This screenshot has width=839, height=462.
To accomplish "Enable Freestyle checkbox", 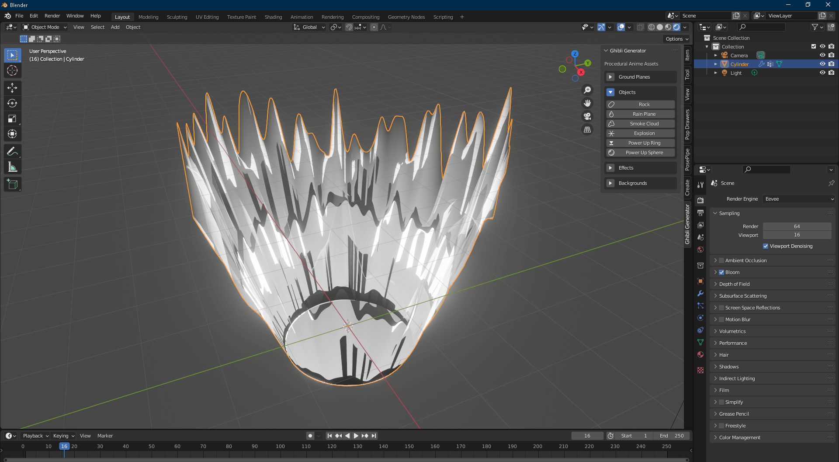I will 721,426.
